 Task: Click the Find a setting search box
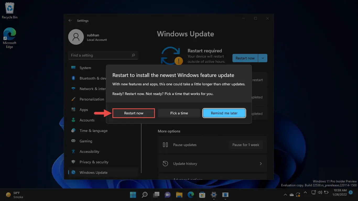click(x=103, y=55)
